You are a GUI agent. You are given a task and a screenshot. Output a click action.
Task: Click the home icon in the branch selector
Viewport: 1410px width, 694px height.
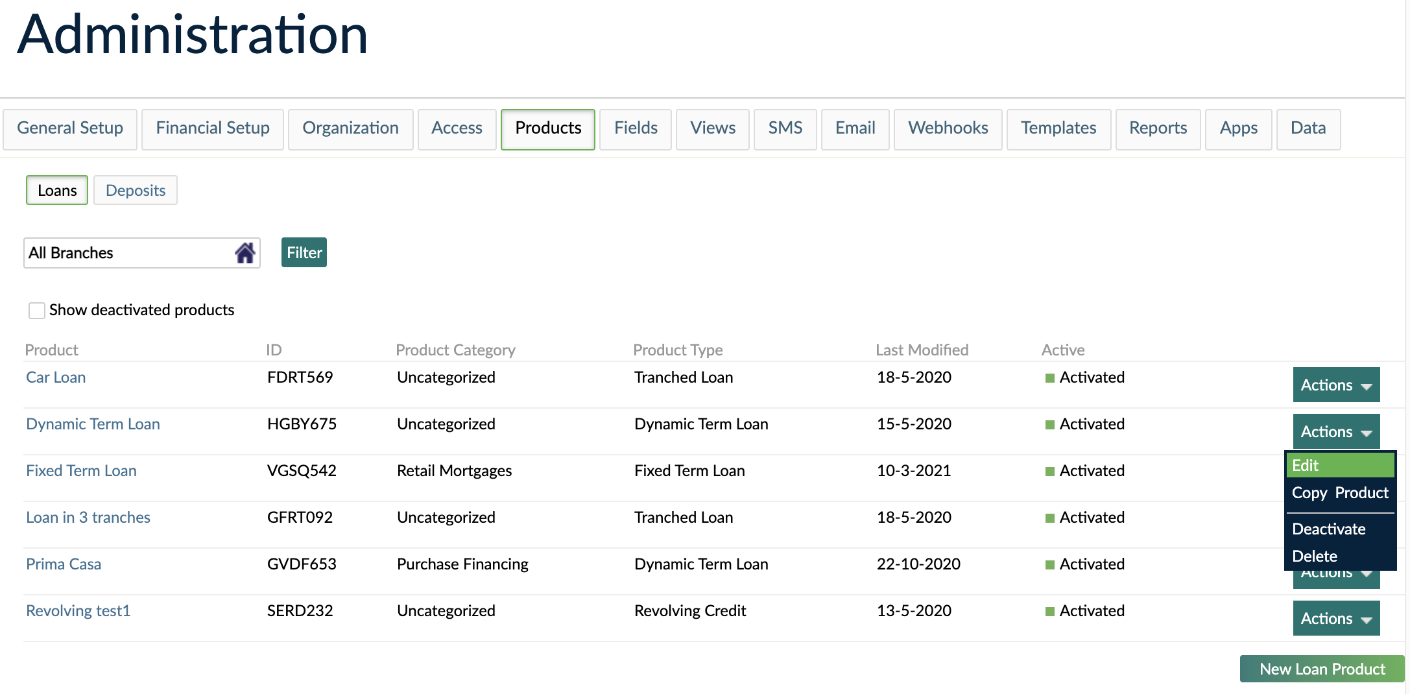pyautogui.click(x=245, y=252)
